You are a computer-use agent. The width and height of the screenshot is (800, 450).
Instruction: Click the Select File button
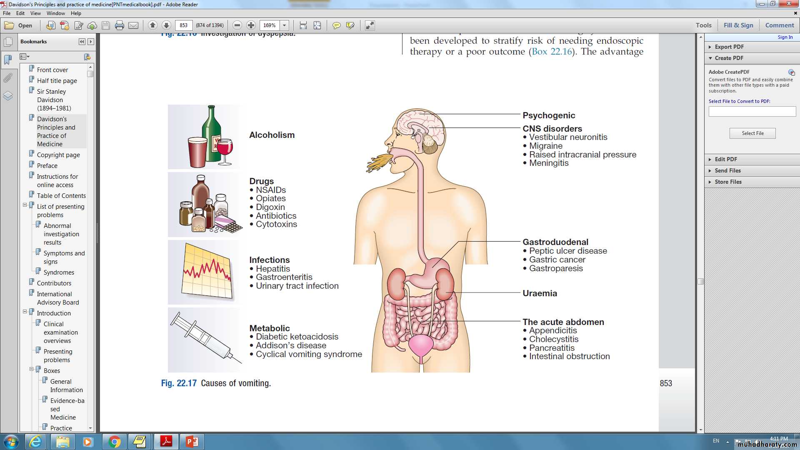click(x=752, y=133)
